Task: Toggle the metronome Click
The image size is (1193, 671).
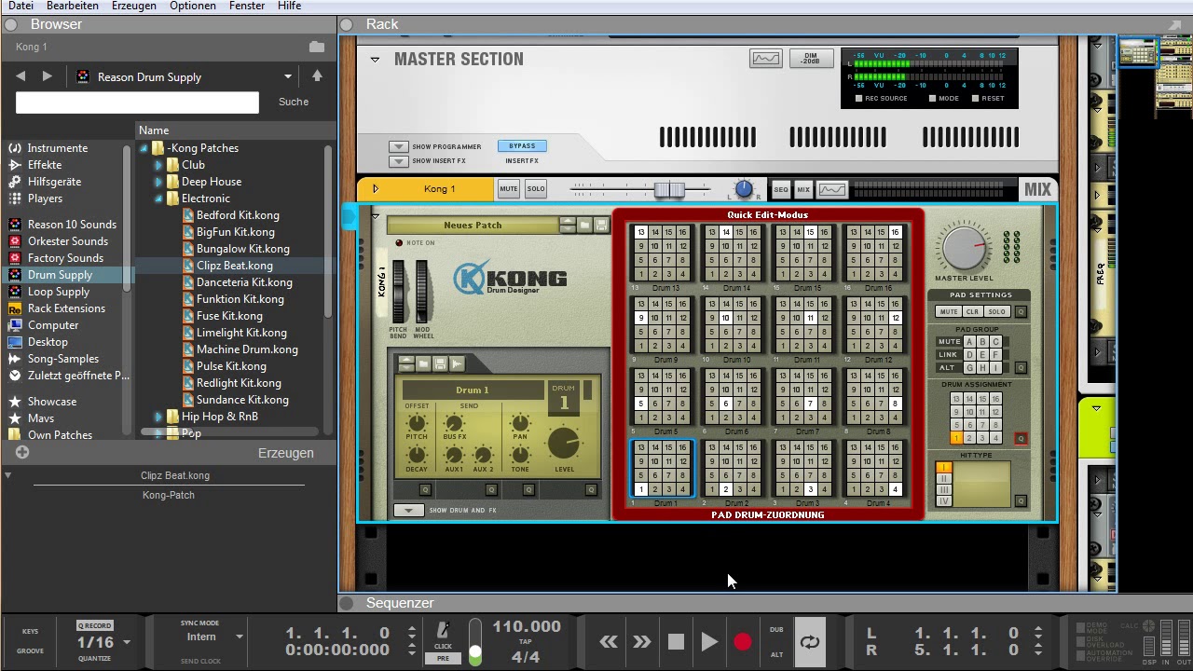Action: pyautogui.click(x=444, y=632)
